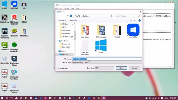Click the Change your view icon
The width and height of the screenshot is (178, 100).
click(x=131, y=21)
